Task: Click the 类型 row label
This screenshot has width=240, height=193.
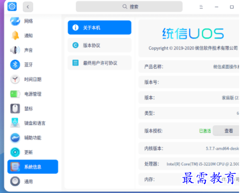Action: pos(150,113)
